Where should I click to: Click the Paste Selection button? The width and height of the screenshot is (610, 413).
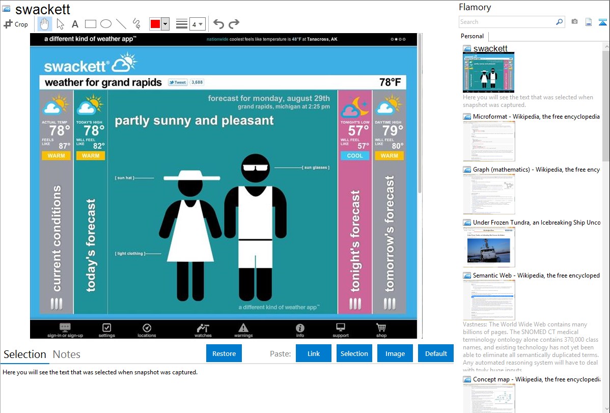[x=354, y=353]
